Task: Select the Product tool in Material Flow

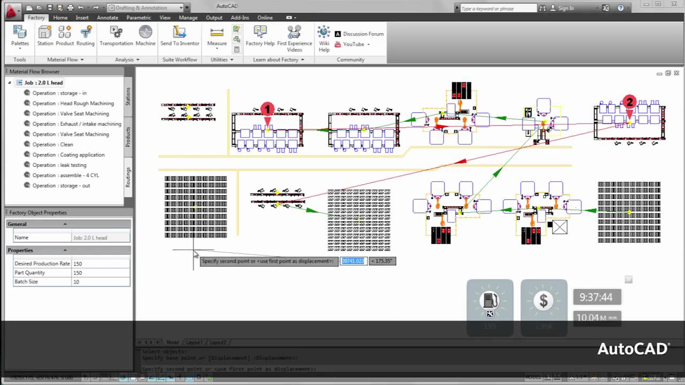Action: coord(65,36)
